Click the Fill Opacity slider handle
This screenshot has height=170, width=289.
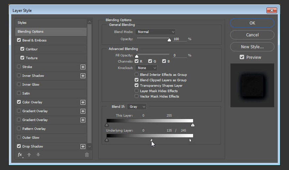pos(137,56)
